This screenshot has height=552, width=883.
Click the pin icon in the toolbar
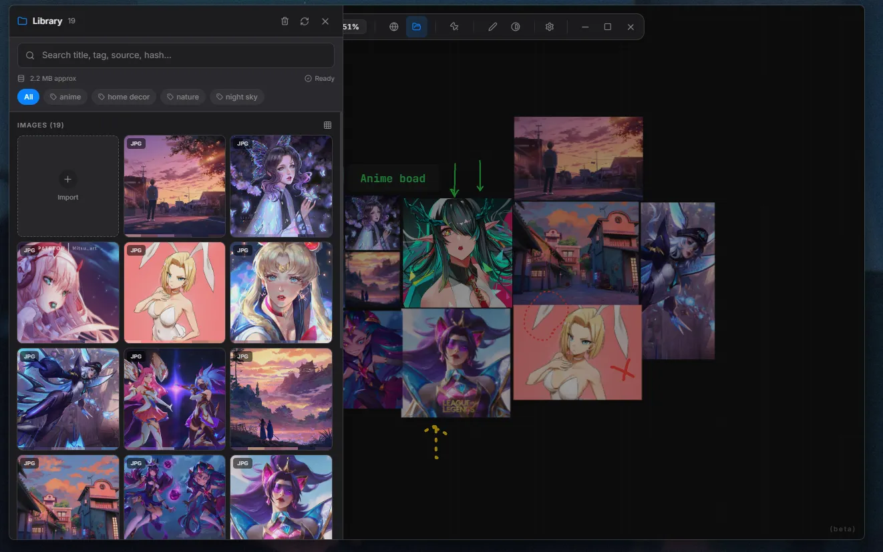(x=454, y=27)
